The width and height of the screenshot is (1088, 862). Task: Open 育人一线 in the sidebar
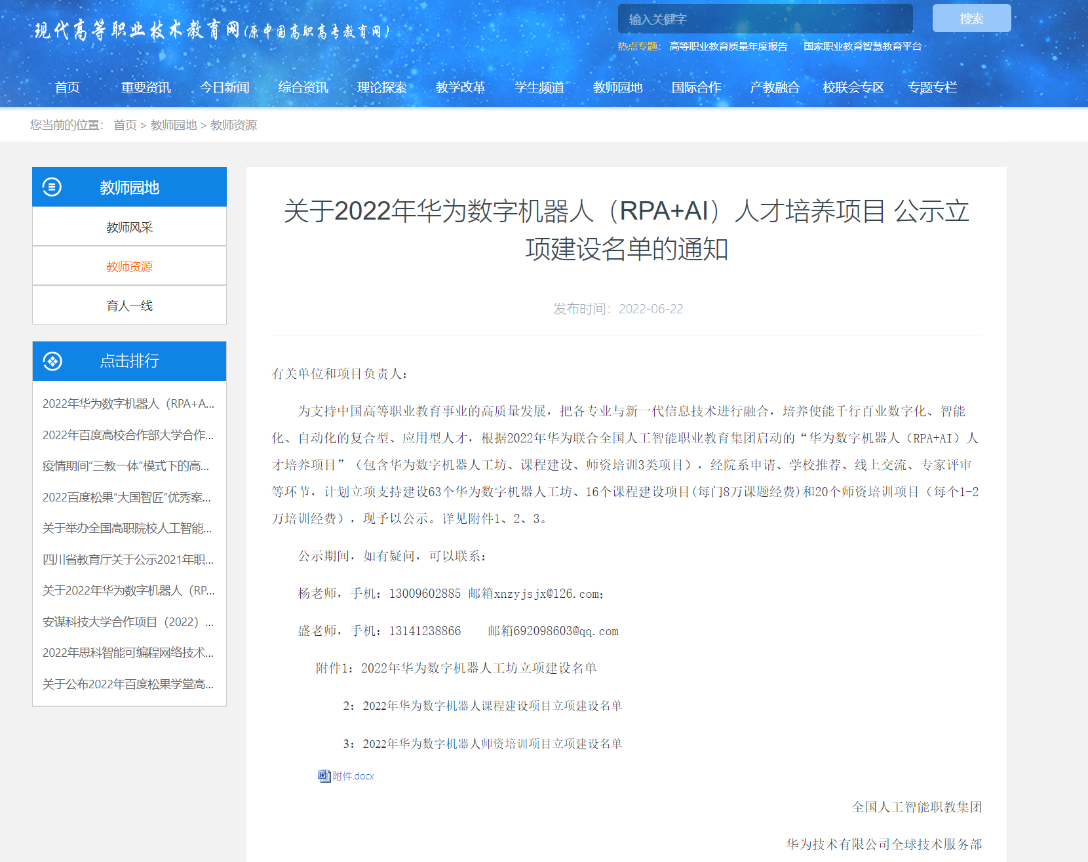point(129,305)
